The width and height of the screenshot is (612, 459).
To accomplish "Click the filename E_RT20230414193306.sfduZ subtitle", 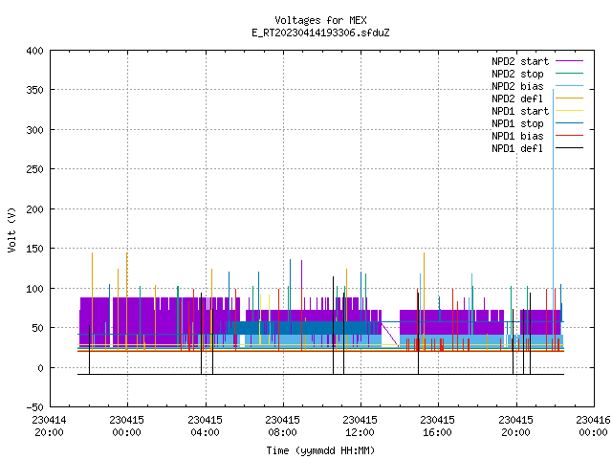I will (320, 33).
